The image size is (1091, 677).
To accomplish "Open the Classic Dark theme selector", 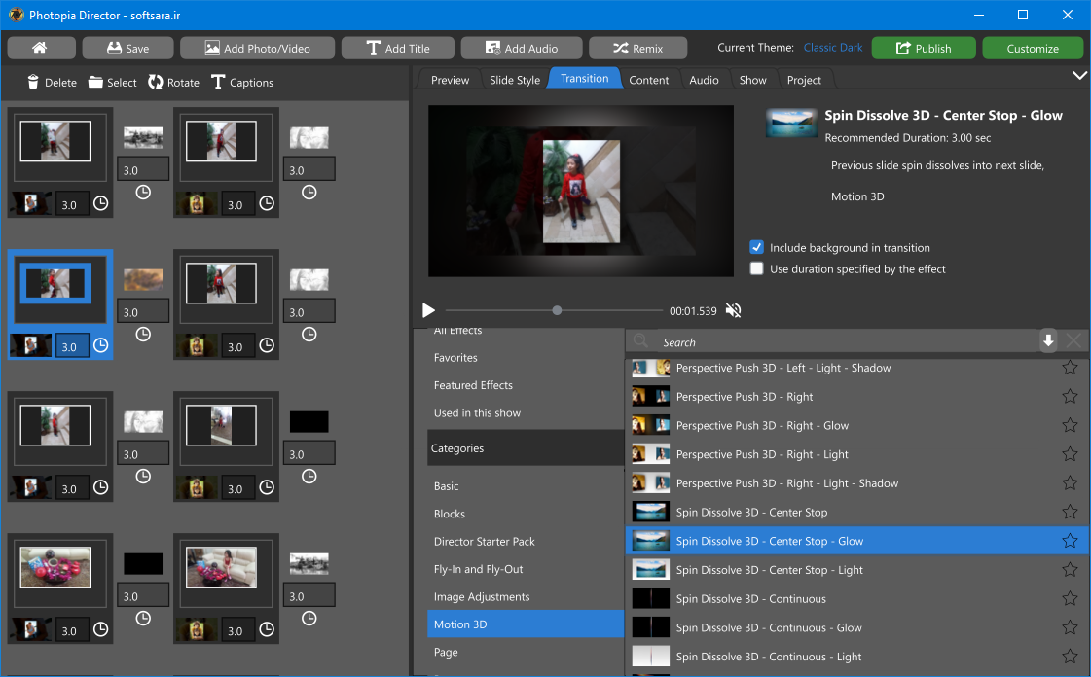I will [833, 48].
